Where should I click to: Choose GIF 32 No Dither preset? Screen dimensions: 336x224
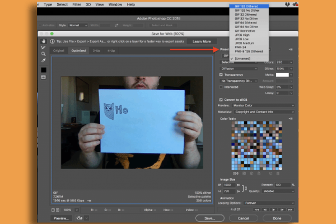(249, 18)
